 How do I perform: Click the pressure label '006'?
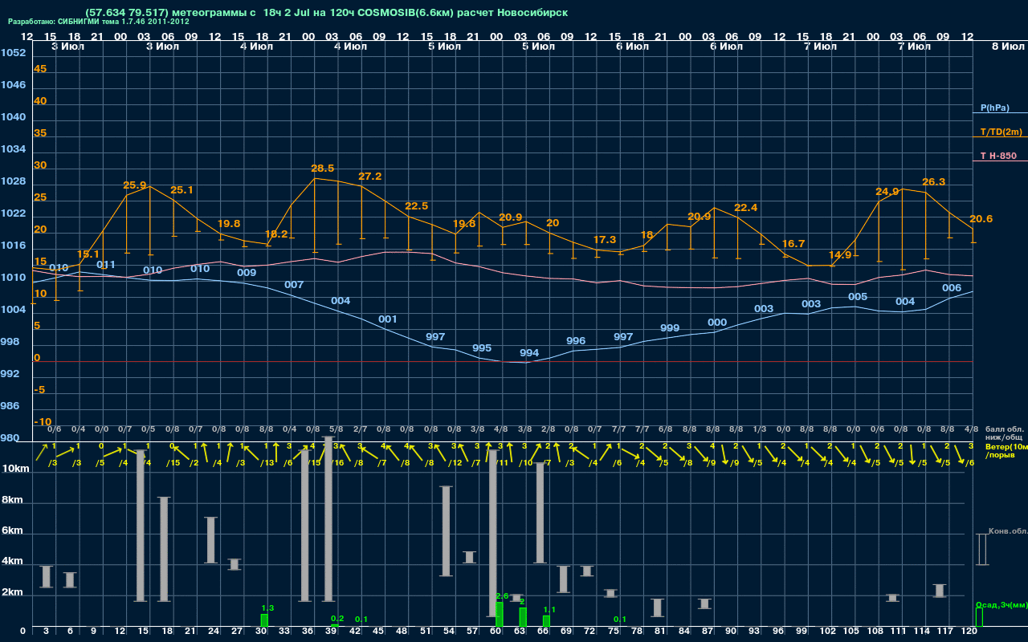click(x=952, y=288)
